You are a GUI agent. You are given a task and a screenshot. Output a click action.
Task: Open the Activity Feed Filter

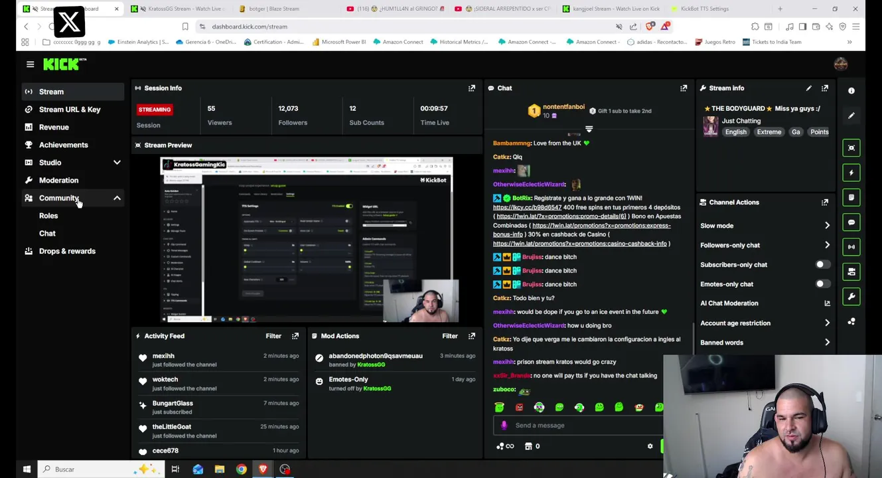pyautogui.click(x=273, y=336)
